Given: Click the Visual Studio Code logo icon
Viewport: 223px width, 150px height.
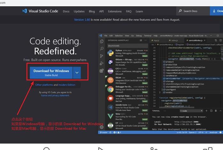Looking at the screenshot, I should [x=25, y=11].
